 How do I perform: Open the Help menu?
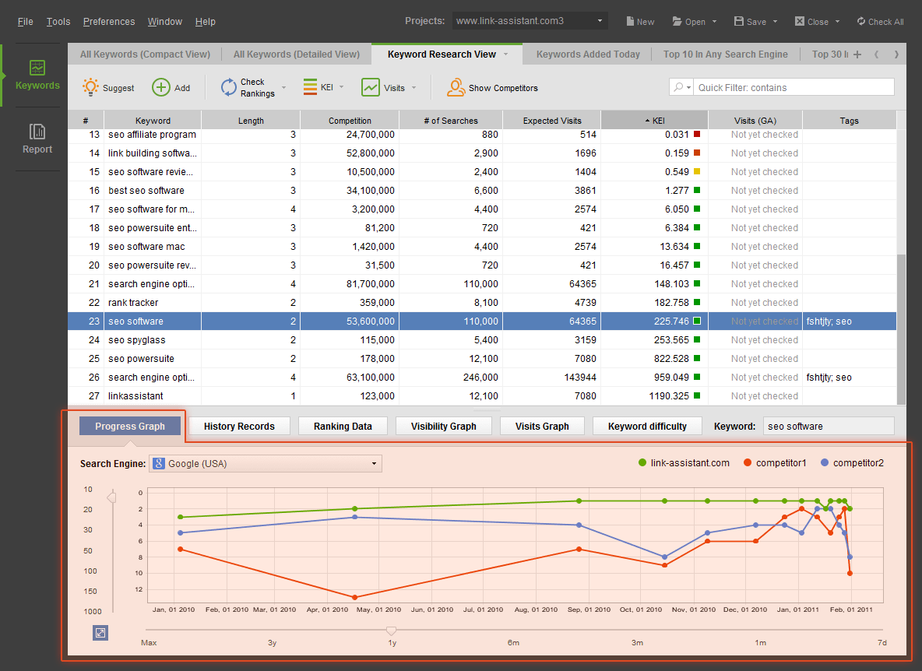tap(206, 22)
